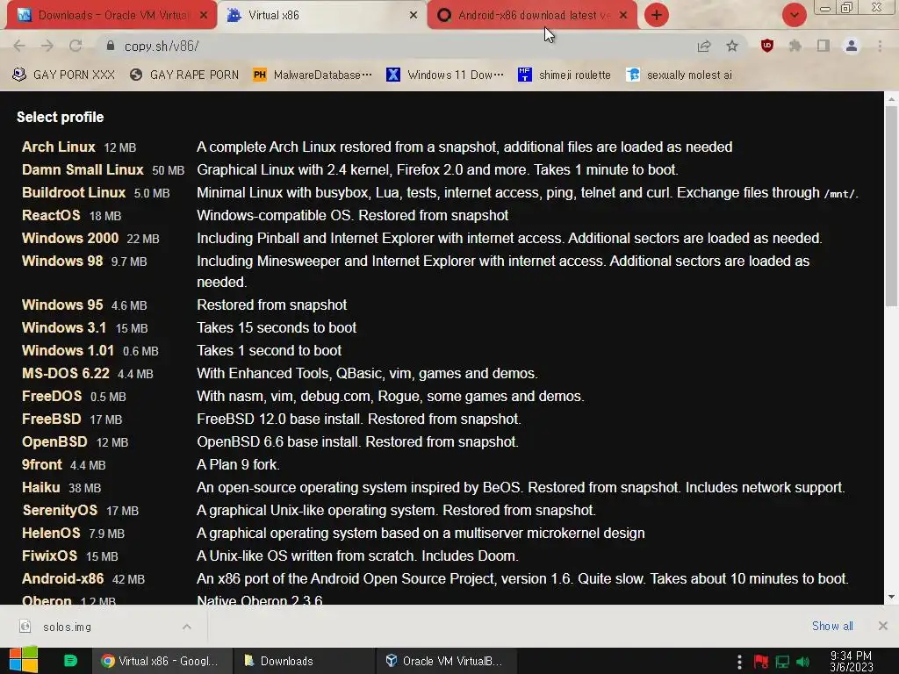899x674 pixels.
Task: Click the red flag tray icon
Action: 761,662
